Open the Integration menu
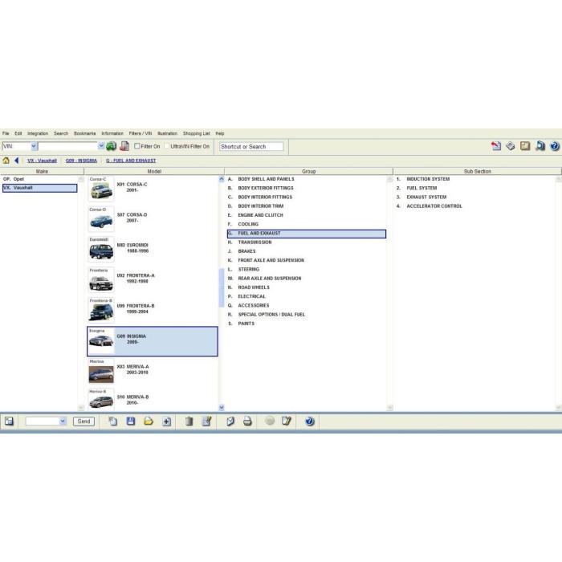The image size is (562, 562). click(38, 133)
